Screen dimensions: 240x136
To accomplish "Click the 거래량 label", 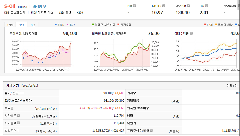I will (x=132, y=93).
